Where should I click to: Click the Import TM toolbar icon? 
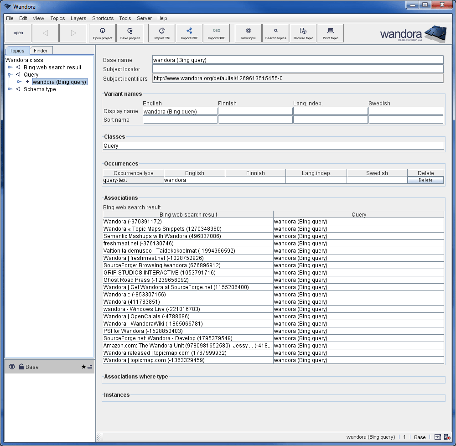tap(161, 33)
